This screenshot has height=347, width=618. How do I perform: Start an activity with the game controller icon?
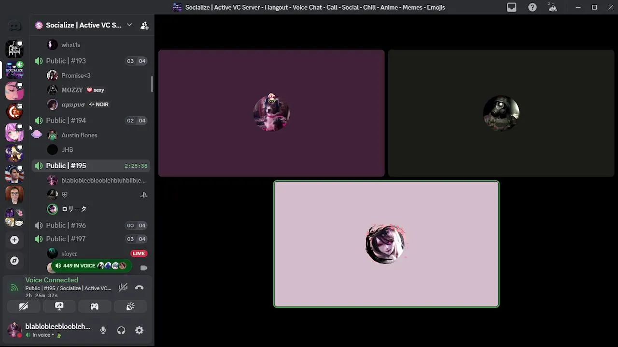click(x=95, y=307)
